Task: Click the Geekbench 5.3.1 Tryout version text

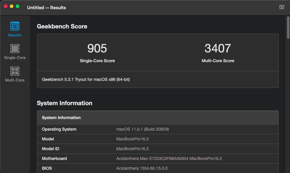Action: click(x=86, y=79)
